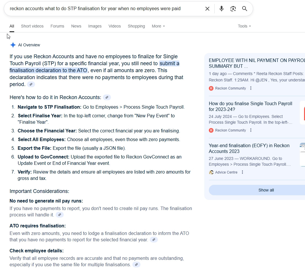The height and width of the screenshot is (270, 305).
Task: Click the 'Navigate to STP Finalisation:' step
Action: tap(50, 107)
